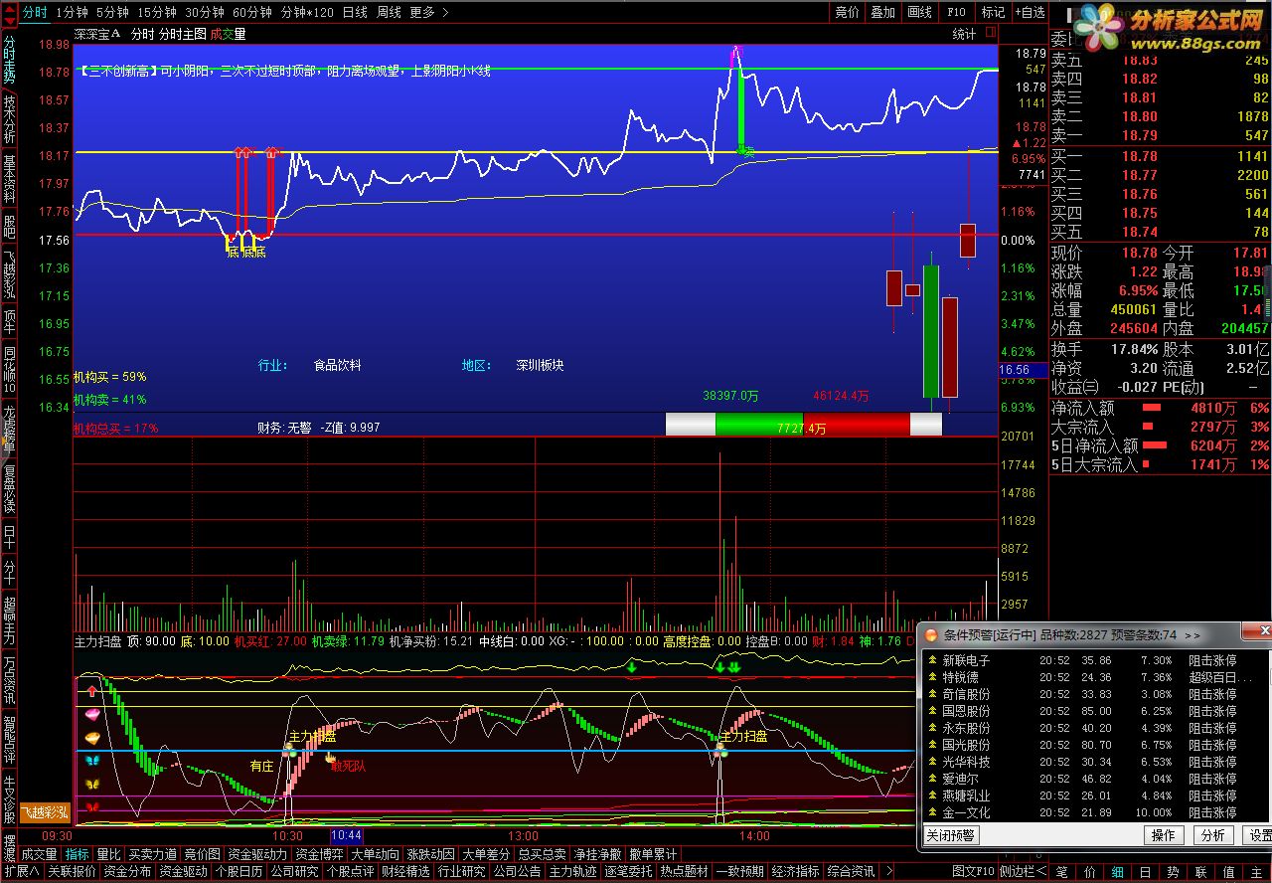Open the 60分钟 chart period

(252, 12)
